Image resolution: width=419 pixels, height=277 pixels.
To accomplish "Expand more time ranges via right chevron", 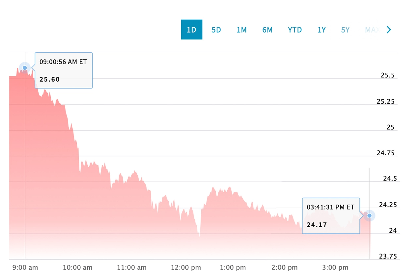I will [x=389, y=30].
